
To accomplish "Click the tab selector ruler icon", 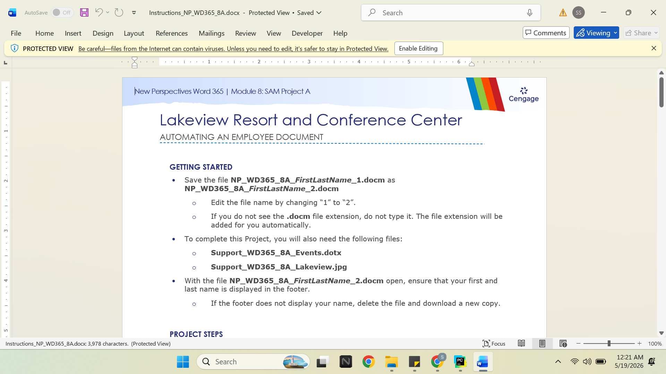I will (5, 62).
